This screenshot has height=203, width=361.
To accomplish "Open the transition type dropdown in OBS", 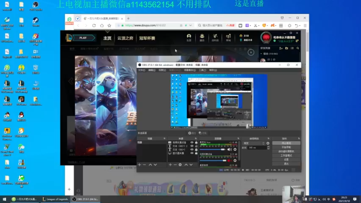I will [254, 143].
